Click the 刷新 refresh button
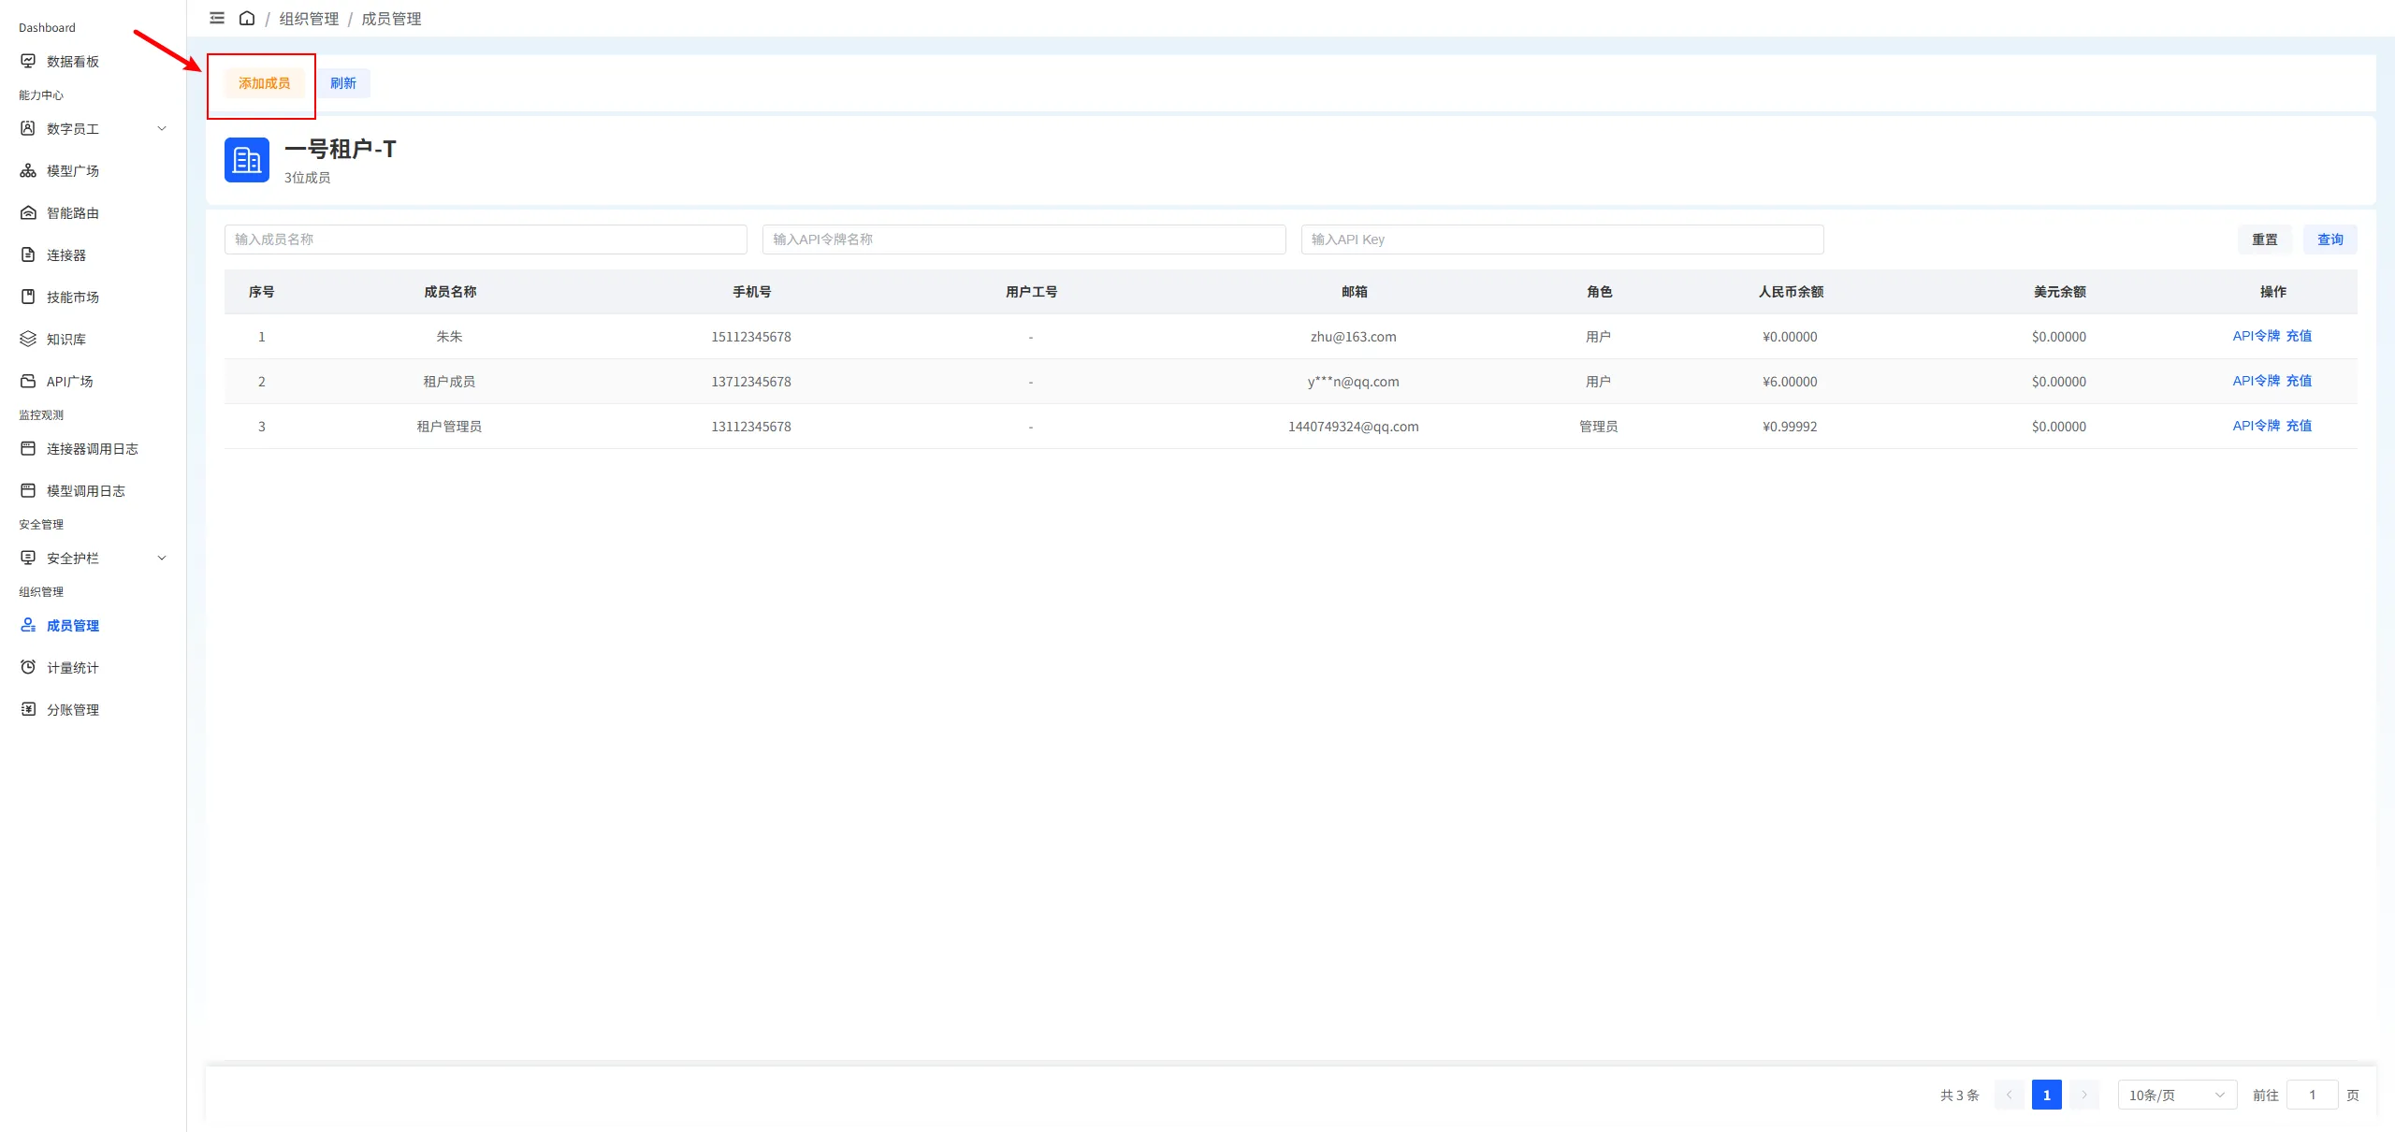The image size is (2395, 1132). (x=343, y=83)
